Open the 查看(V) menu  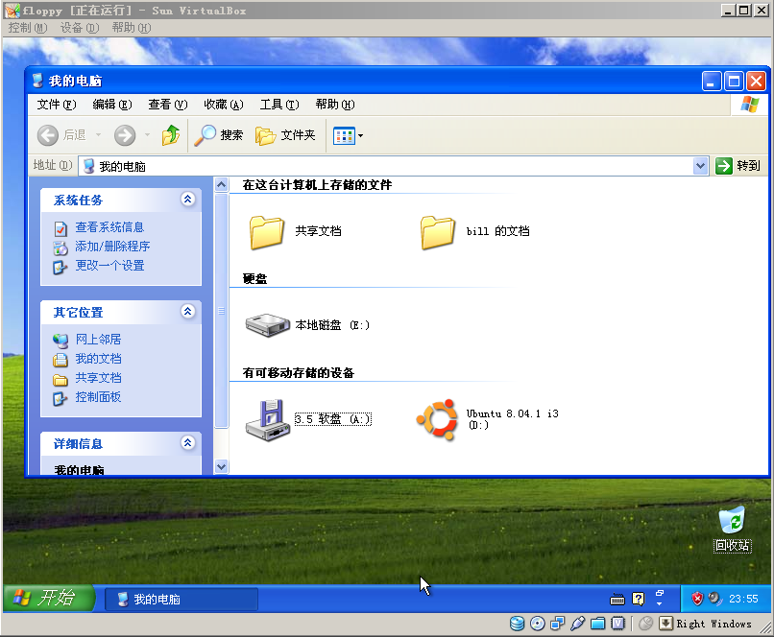point(168,105)
